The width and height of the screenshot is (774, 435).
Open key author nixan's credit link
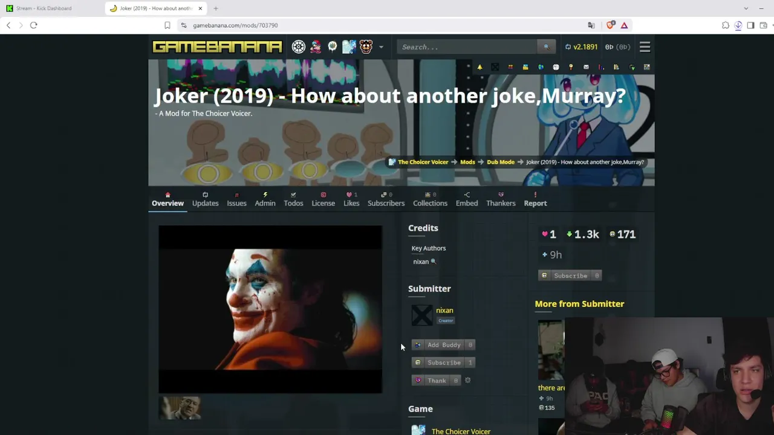click(x=420, y=262)
